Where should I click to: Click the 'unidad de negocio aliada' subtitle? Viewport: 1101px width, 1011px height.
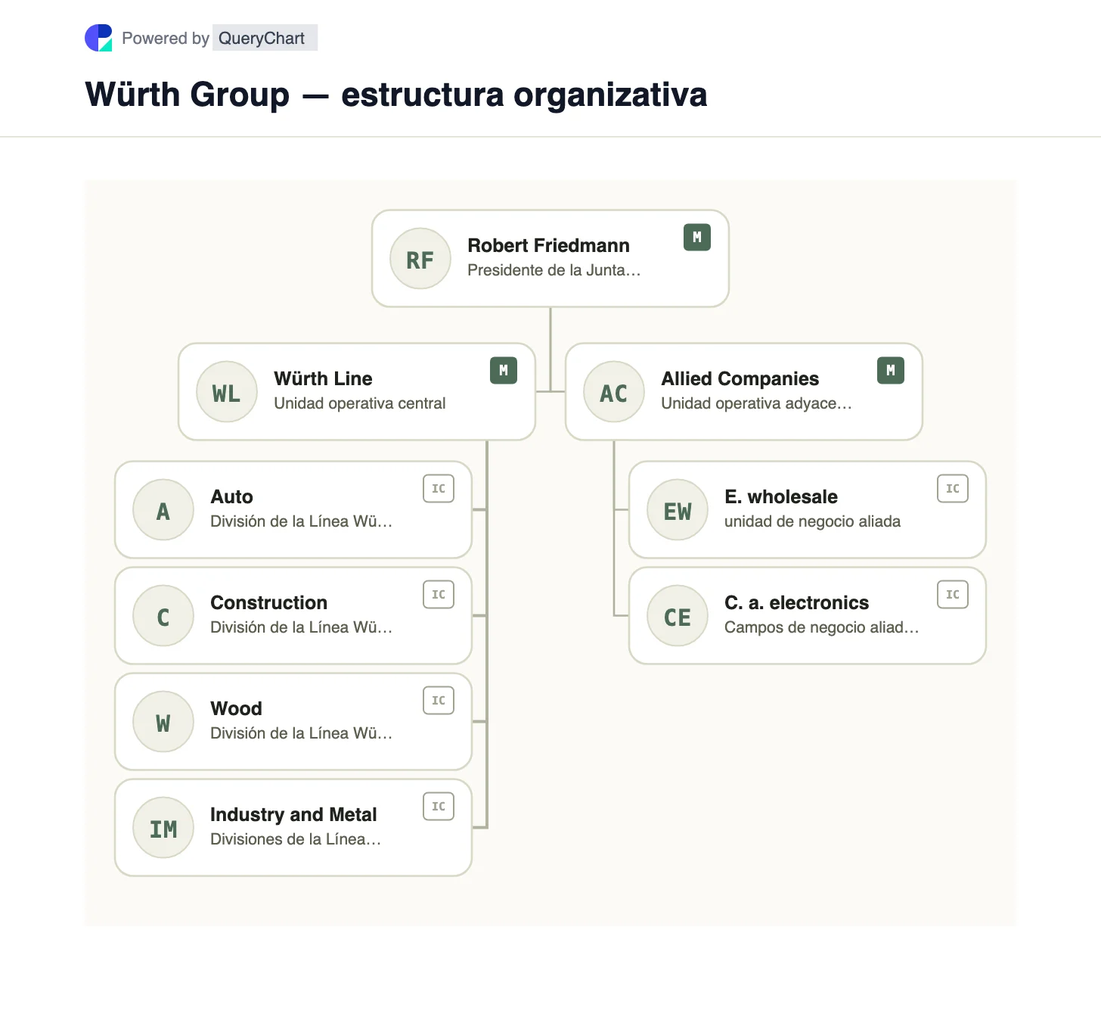click(x=812, y=521)
